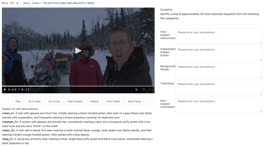Focus the Non-Subject Information annotation field
The image size is (264, 146).
click(x=219, y=105)
